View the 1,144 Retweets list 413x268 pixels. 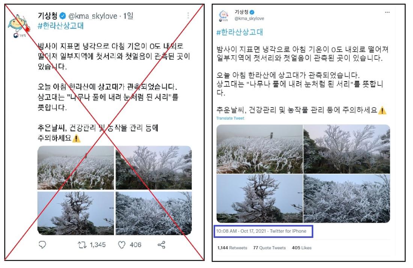point(232,248)
